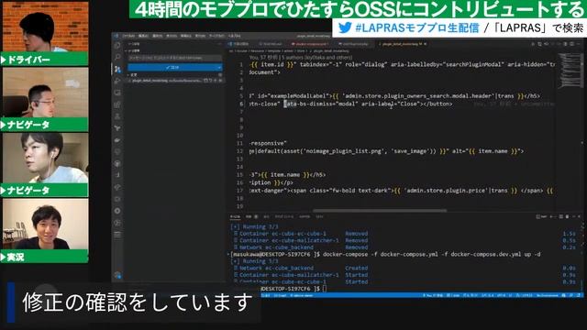This screenshot has width=587, height=330.
Task: Select the Terminal tab in the bottom panel
Action: 235,216
